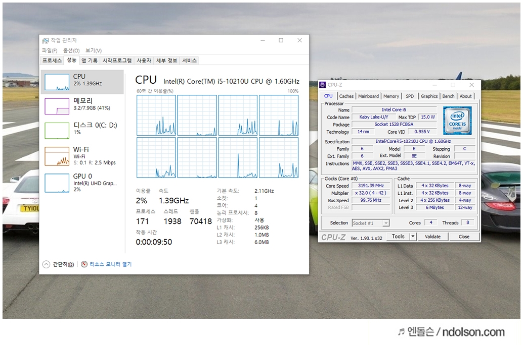Image resolution: width=523 pixels, height=345 pixels.
Task: Maximize the Task Manager window
Action: click(x=281, y=40)
